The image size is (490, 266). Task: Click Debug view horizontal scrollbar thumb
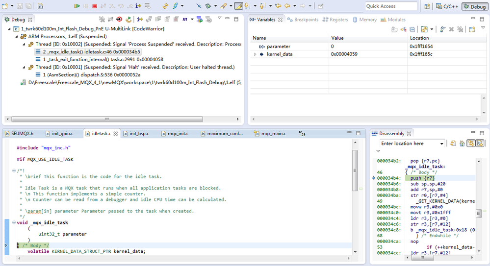(107, 119)
